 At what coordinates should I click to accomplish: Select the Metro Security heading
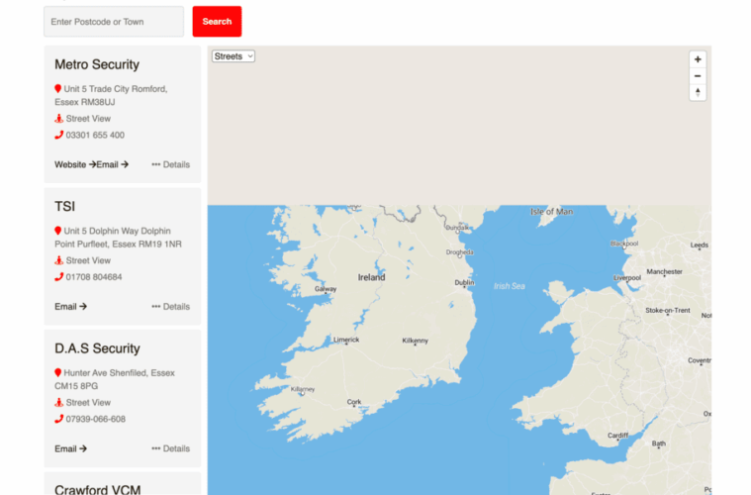coord(97,64)
